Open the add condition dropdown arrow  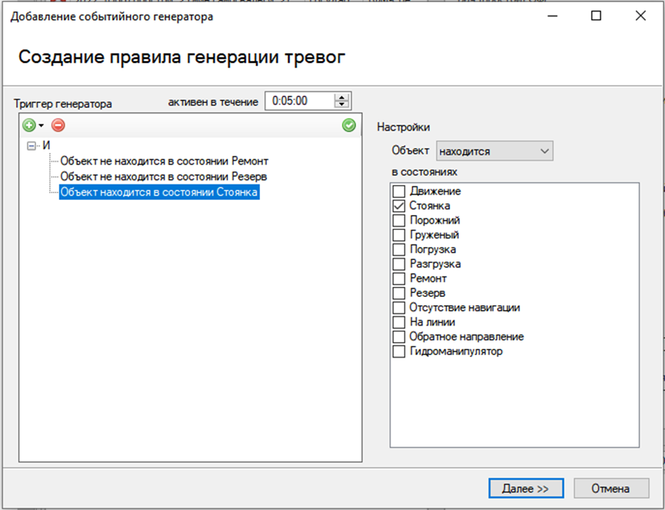pyautogui.click(x=41, y=126)
